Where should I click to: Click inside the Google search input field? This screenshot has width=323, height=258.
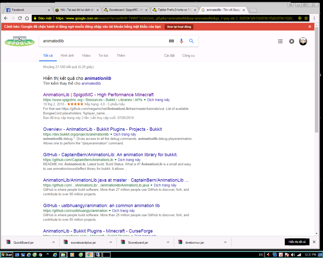101,41
